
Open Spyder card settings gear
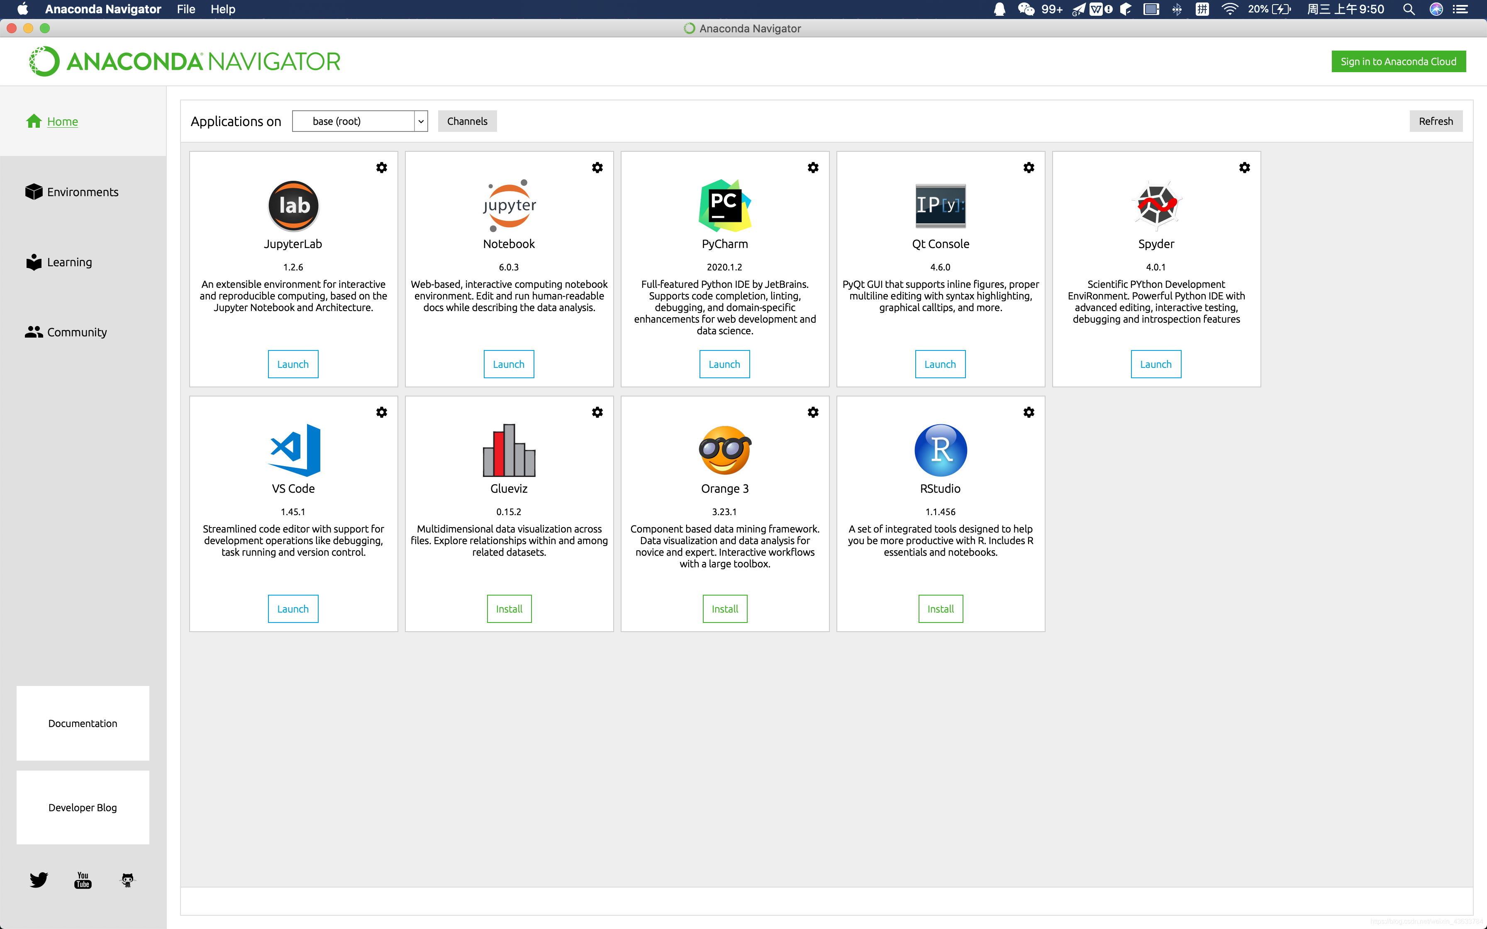(x=1244, y=168)
